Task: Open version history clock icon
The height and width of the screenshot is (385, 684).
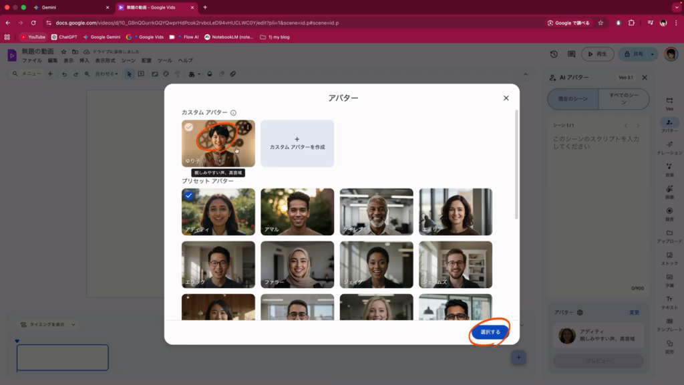Action: point(554,54)
